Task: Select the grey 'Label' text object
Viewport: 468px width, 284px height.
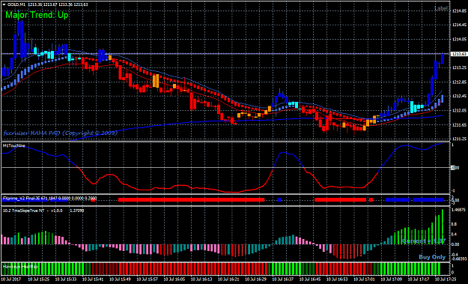Action: click(442, 9)
